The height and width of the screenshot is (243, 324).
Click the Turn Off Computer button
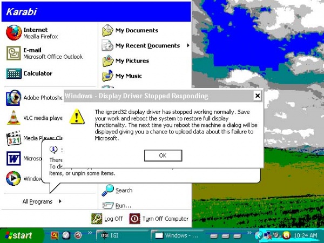[159, 219]
